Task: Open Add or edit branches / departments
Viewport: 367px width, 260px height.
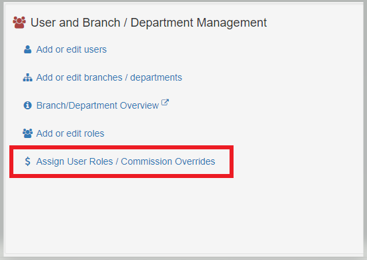Action: [x=109, y=77]
